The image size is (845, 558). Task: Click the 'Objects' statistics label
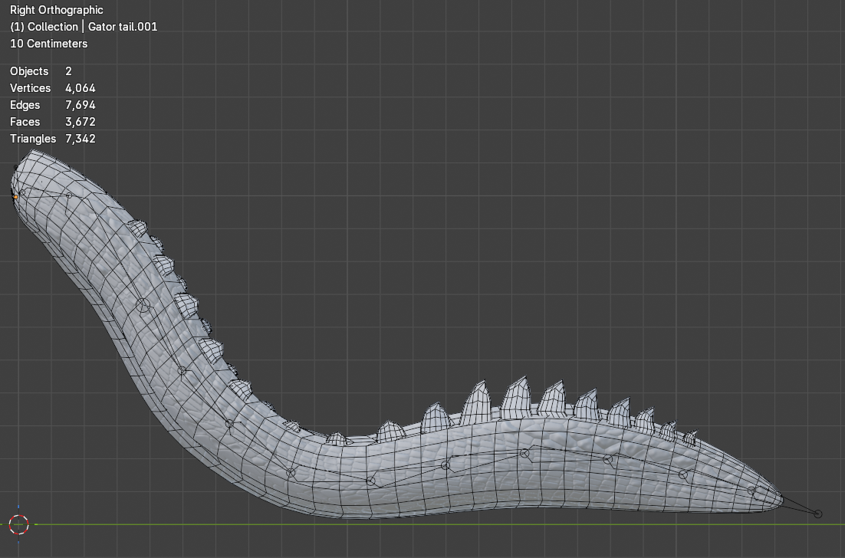pyautogui.click(x=29, y=71)
